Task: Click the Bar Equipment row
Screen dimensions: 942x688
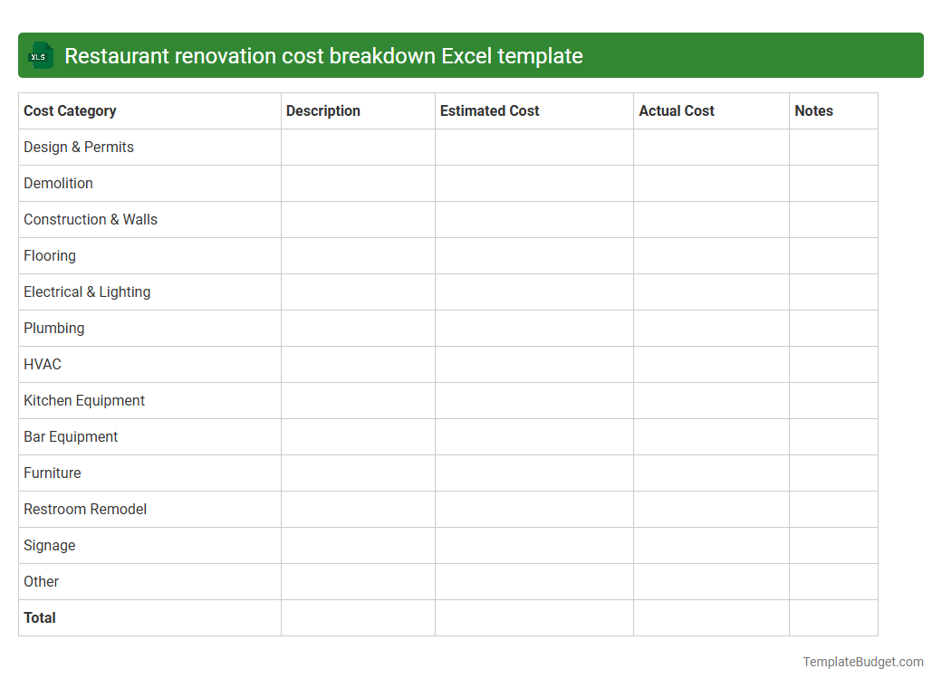Action: click(71, 436)
